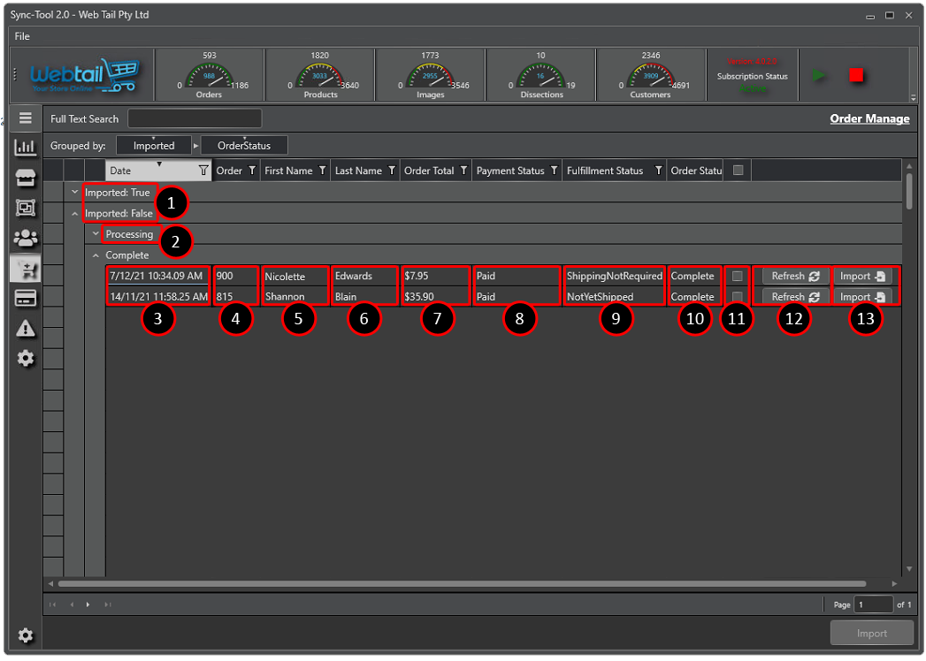The width and height of the screenshot is (926, 661).
Task: Open the credit card payments icon
Action: coord(26,299)
